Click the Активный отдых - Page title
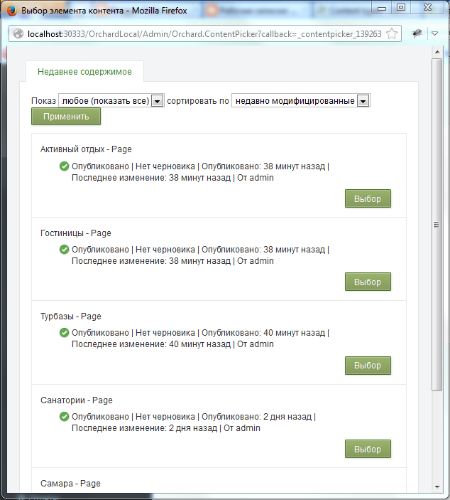Image resolution: width=450 pixels, height=500 pixels. [86, 149]
